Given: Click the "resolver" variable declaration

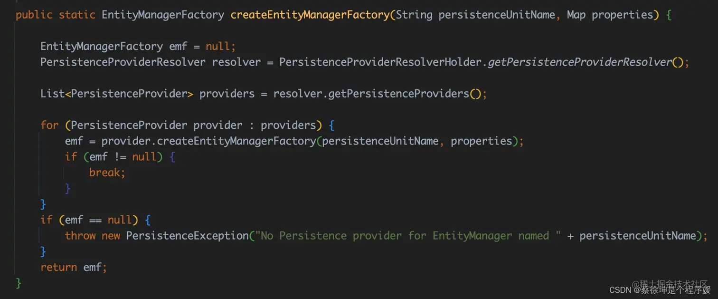Looking at the screenshot, I should point(236,62).
